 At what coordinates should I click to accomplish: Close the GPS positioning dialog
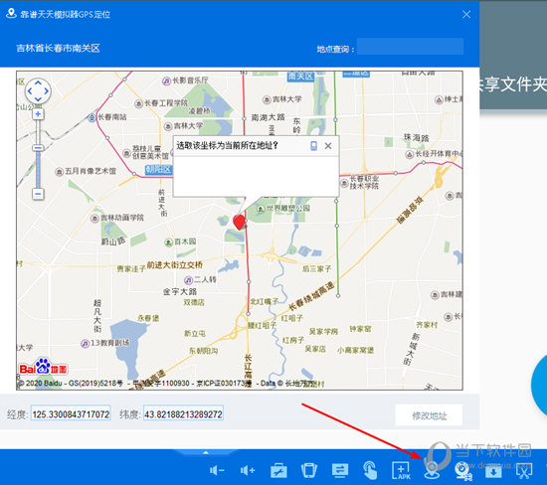(466, 14)
